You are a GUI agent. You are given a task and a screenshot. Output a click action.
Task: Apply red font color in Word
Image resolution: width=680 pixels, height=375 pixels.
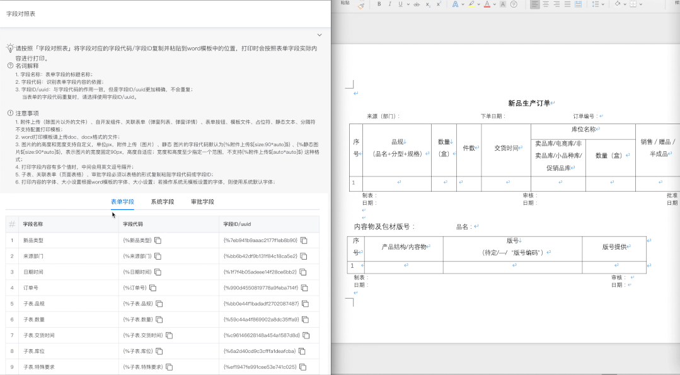[487, 4]
